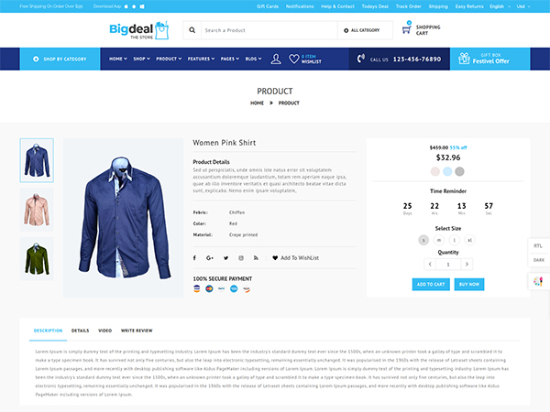Select size s option

[423, 240]
